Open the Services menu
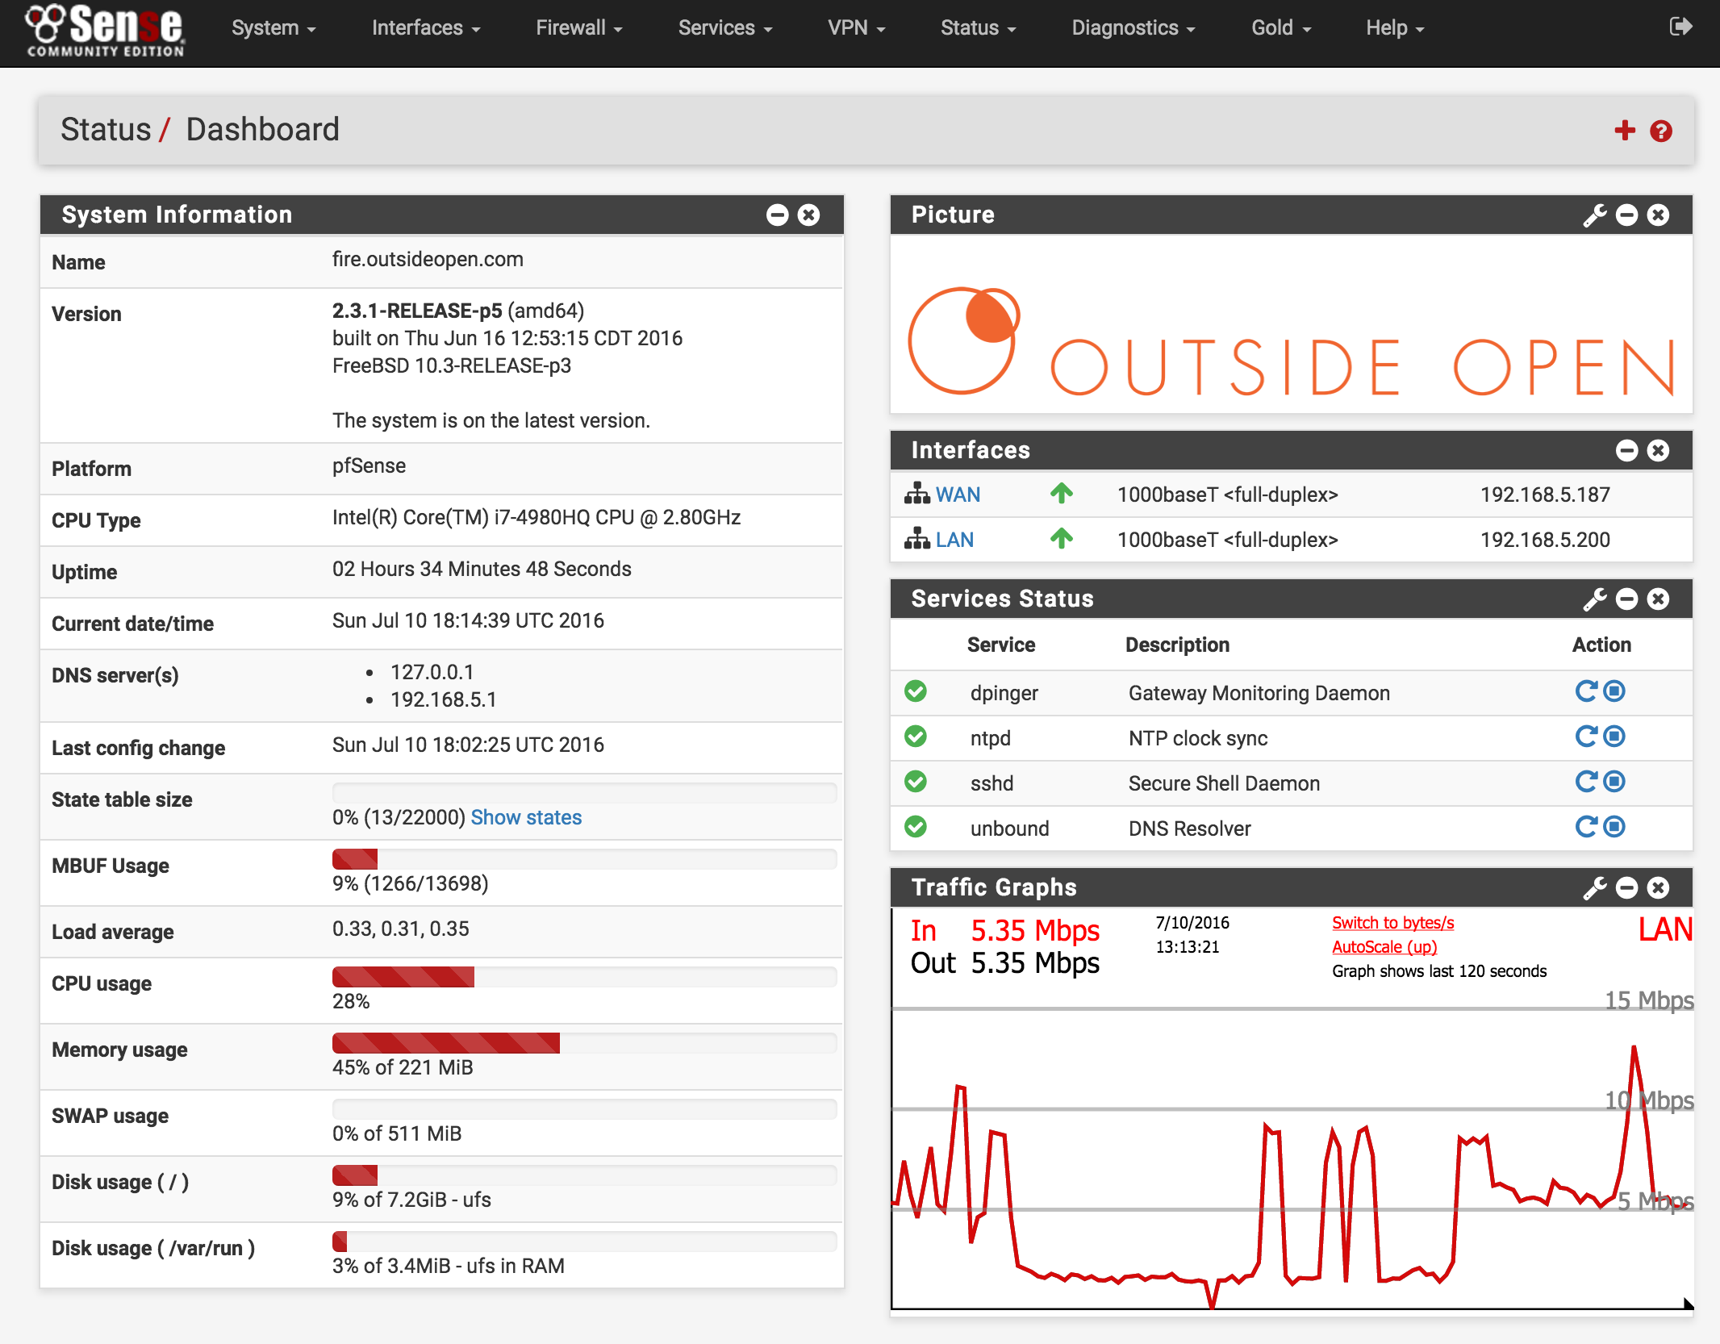The image size is (1720, 1344). 724,28
